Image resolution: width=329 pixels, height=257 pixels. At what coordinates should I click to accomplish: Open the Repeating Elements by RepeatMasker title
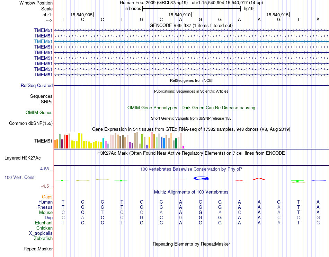tap(191, 244)
